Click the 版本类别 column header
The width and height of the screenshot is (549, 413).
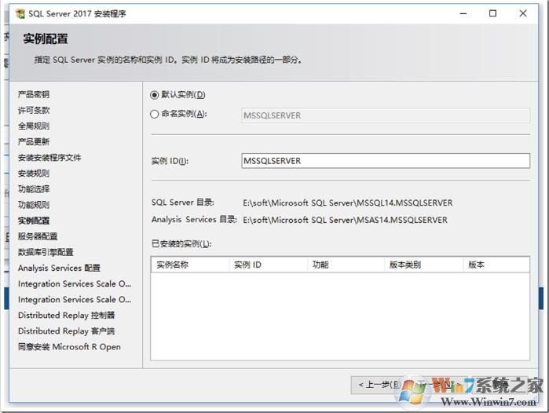(424, 265)
